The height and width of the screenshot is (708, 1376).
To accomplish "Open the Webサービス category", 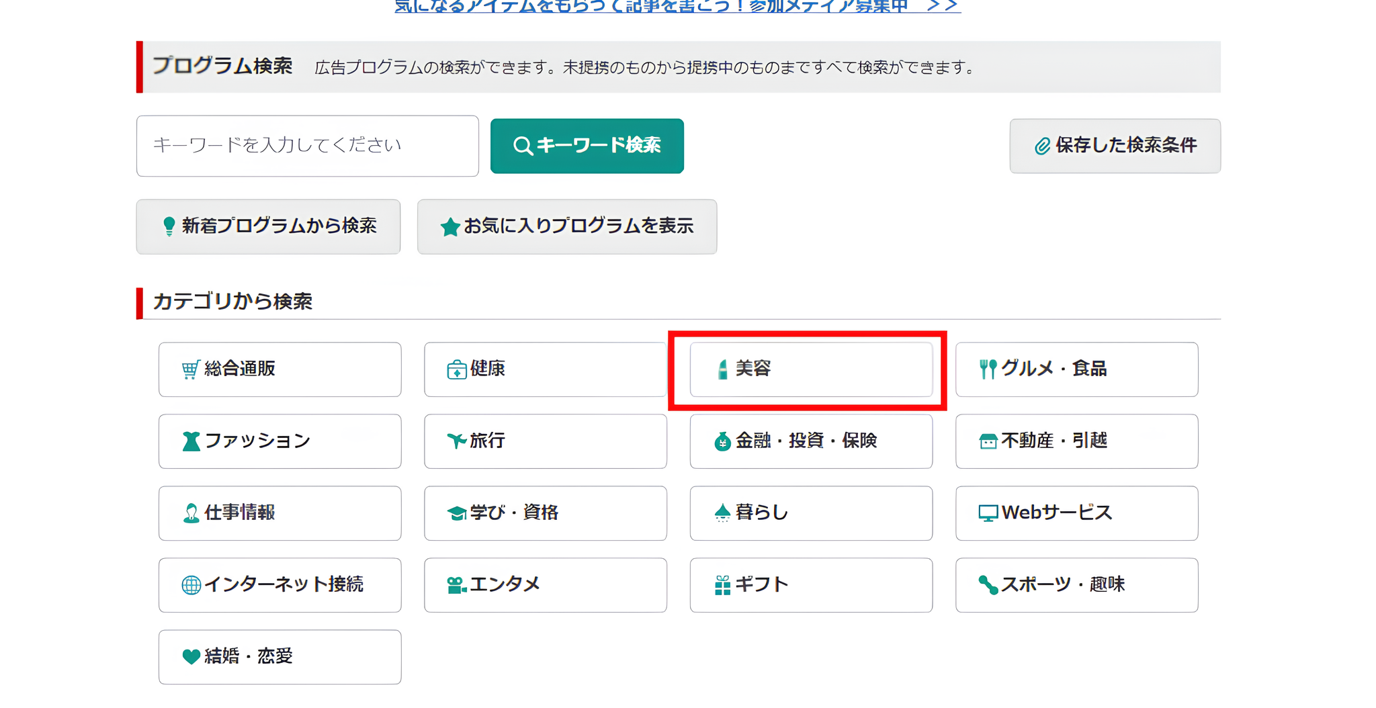I will coord(1076,513).
